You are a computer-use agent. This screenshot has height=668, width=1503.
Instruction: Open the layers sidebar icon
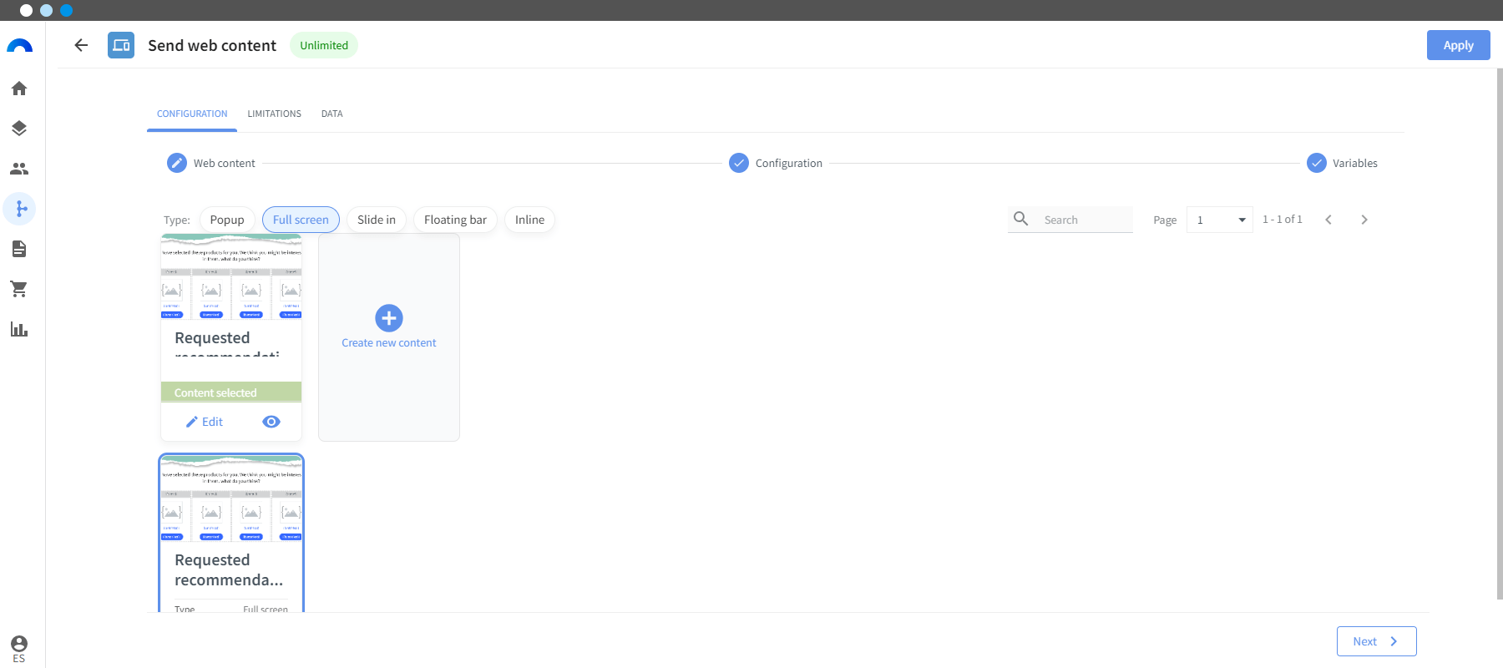pos(19,129)
